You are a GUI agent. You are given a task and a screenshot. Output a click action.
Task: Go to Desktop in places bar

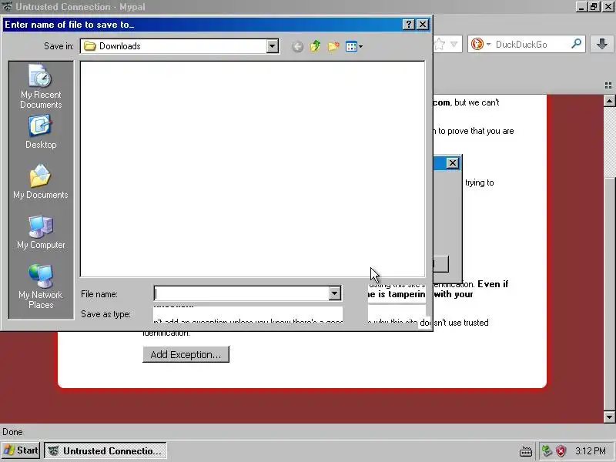(41, 132)
